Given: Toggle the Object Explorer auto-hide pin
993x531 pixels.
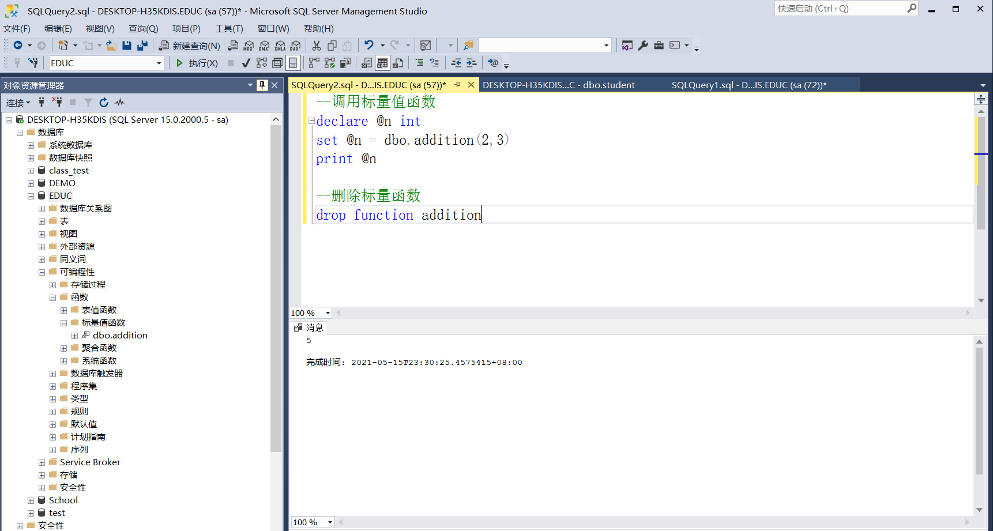Looking at the screenshot, I should point(262,85).
